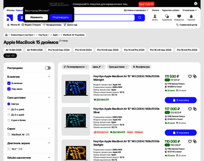Click the home breadcrumb icon
204x161 pixels.
pos(6,35)
